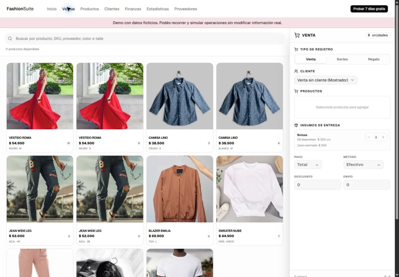This screenshot has width=399, height=277.
Task: Open the Venta sin cliente dropdown
Action: (326, 80)
